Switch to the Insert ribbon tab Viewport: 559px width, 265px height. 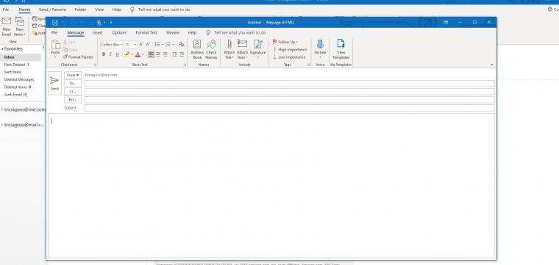tap(97, 33)
